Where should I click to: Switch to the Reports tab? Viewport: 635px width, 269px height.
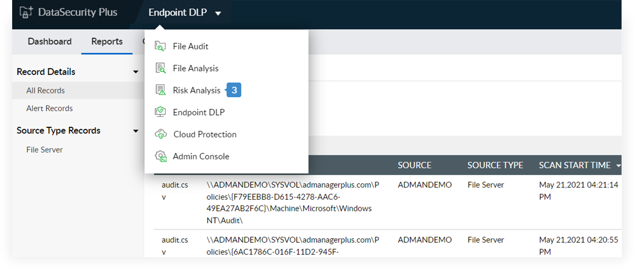(107, 41)
